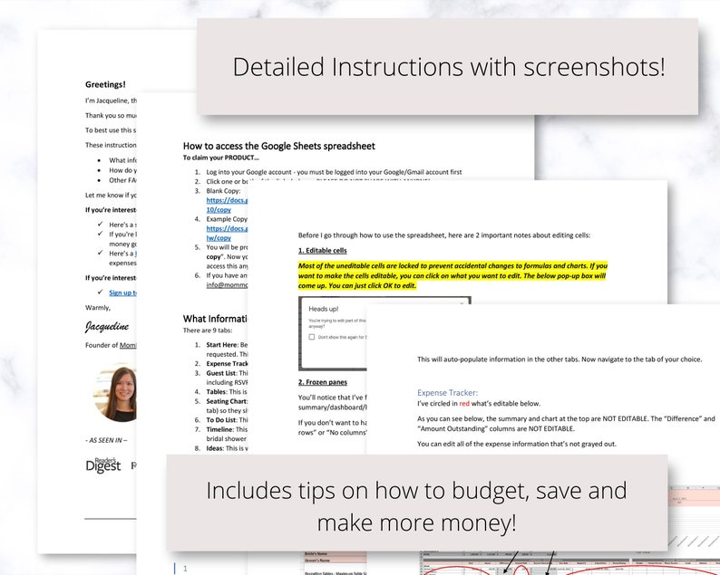
Task: Click 'How to access the Google Sheets spreadsheet' heading
Action: [278, 146]
